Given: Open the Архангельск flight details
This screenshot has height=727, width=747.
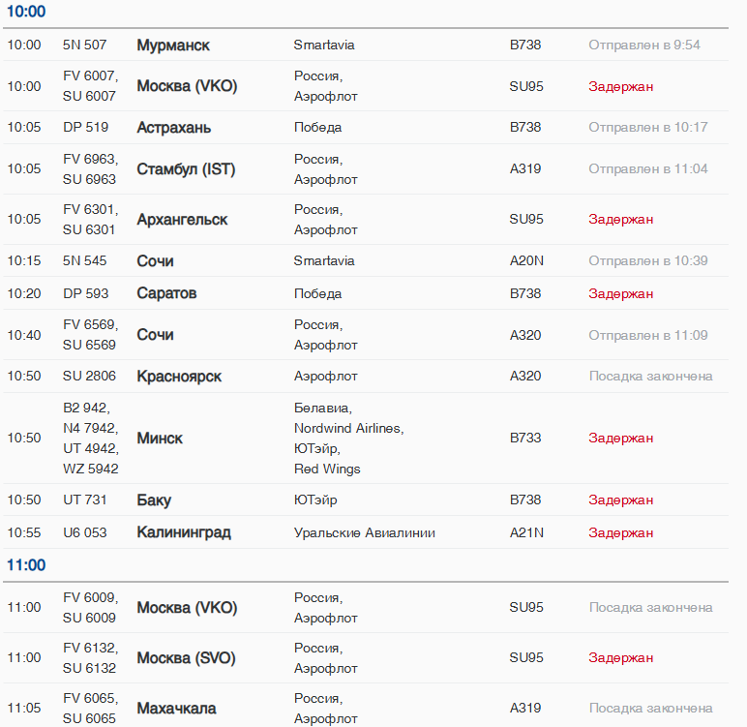Looking at the screenshot, I should (x=182, y=220).
